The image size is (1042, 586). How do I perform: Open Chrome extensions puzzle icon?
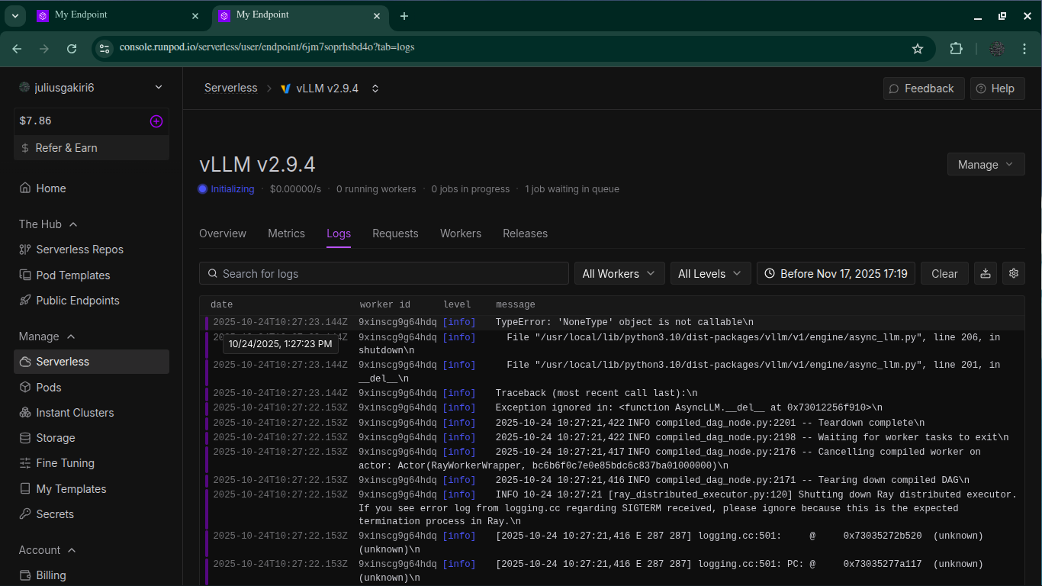[x=956, y=48]
